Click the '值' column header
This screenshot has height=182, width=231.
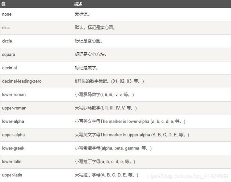[36, 4]
